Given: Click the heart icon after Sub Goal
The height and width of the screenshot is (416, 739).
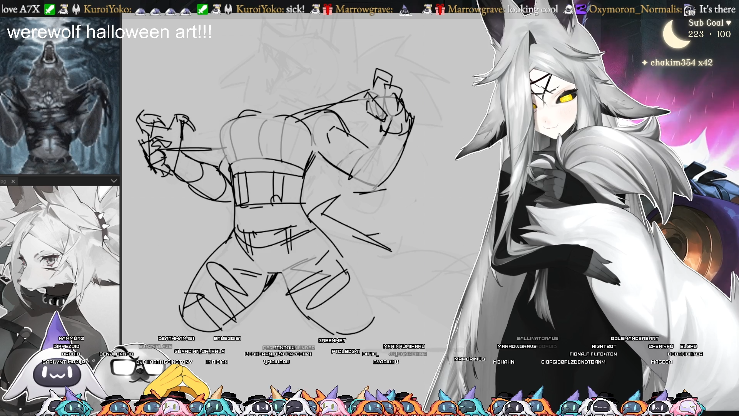Looking at the screenshot, I should pos(728,23).
